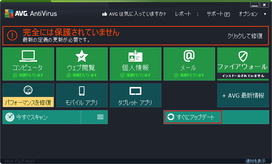Click 通知を表示 link
272x164 pixels.
pos(255,161)
